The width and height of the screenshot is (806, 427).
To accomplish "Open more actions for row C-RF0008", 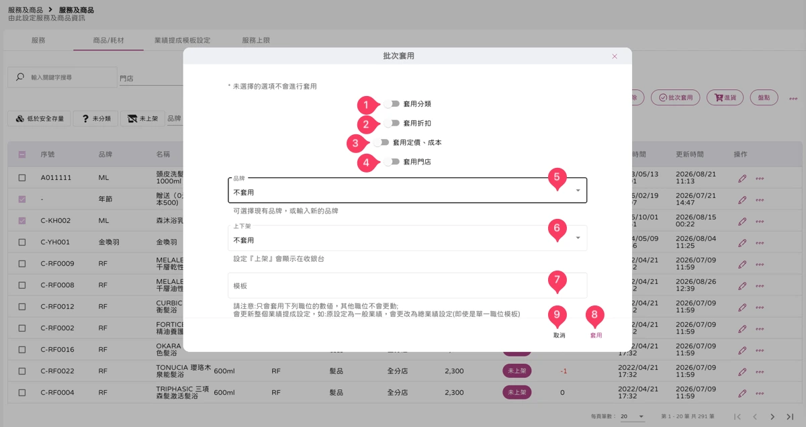I will click(x=760, y=285).
